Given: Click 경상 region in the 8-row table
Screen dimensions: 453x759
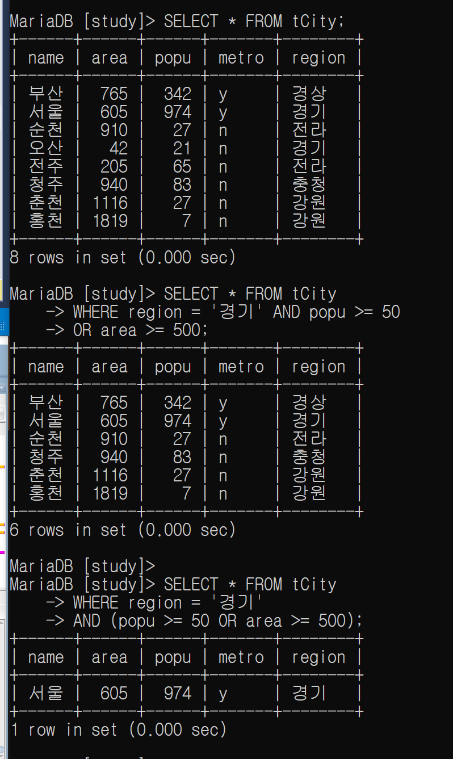Looking at the screenshot, I should point(309,94).
